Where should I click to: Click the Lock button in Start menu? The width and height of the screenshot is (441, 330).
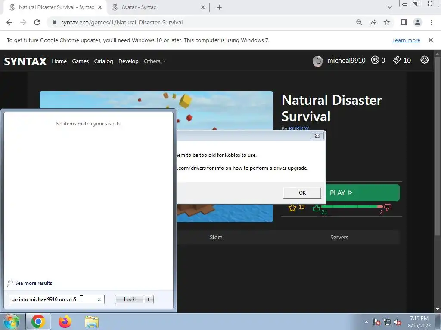(129, 299)
